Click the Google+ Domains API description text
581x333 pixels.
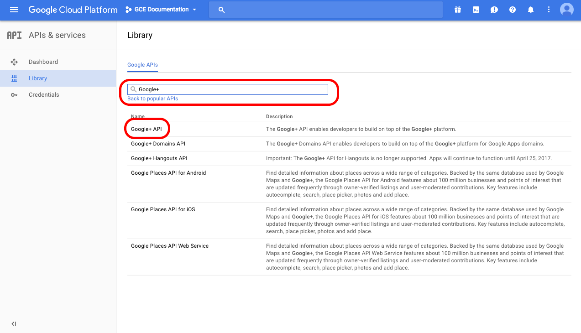tap(405, 144)
